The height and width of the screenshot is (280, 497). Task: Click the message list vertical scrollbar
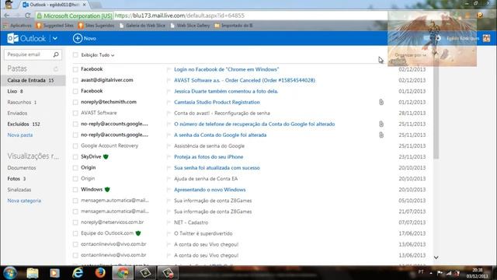click(436, 111)
